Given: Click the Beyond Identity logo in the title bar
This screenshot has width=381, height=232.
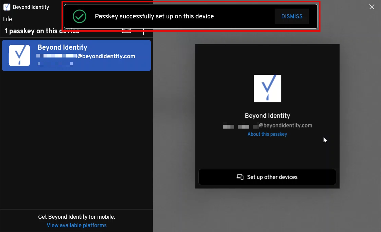Looking at the screenshot, I should tap(7, 7).
